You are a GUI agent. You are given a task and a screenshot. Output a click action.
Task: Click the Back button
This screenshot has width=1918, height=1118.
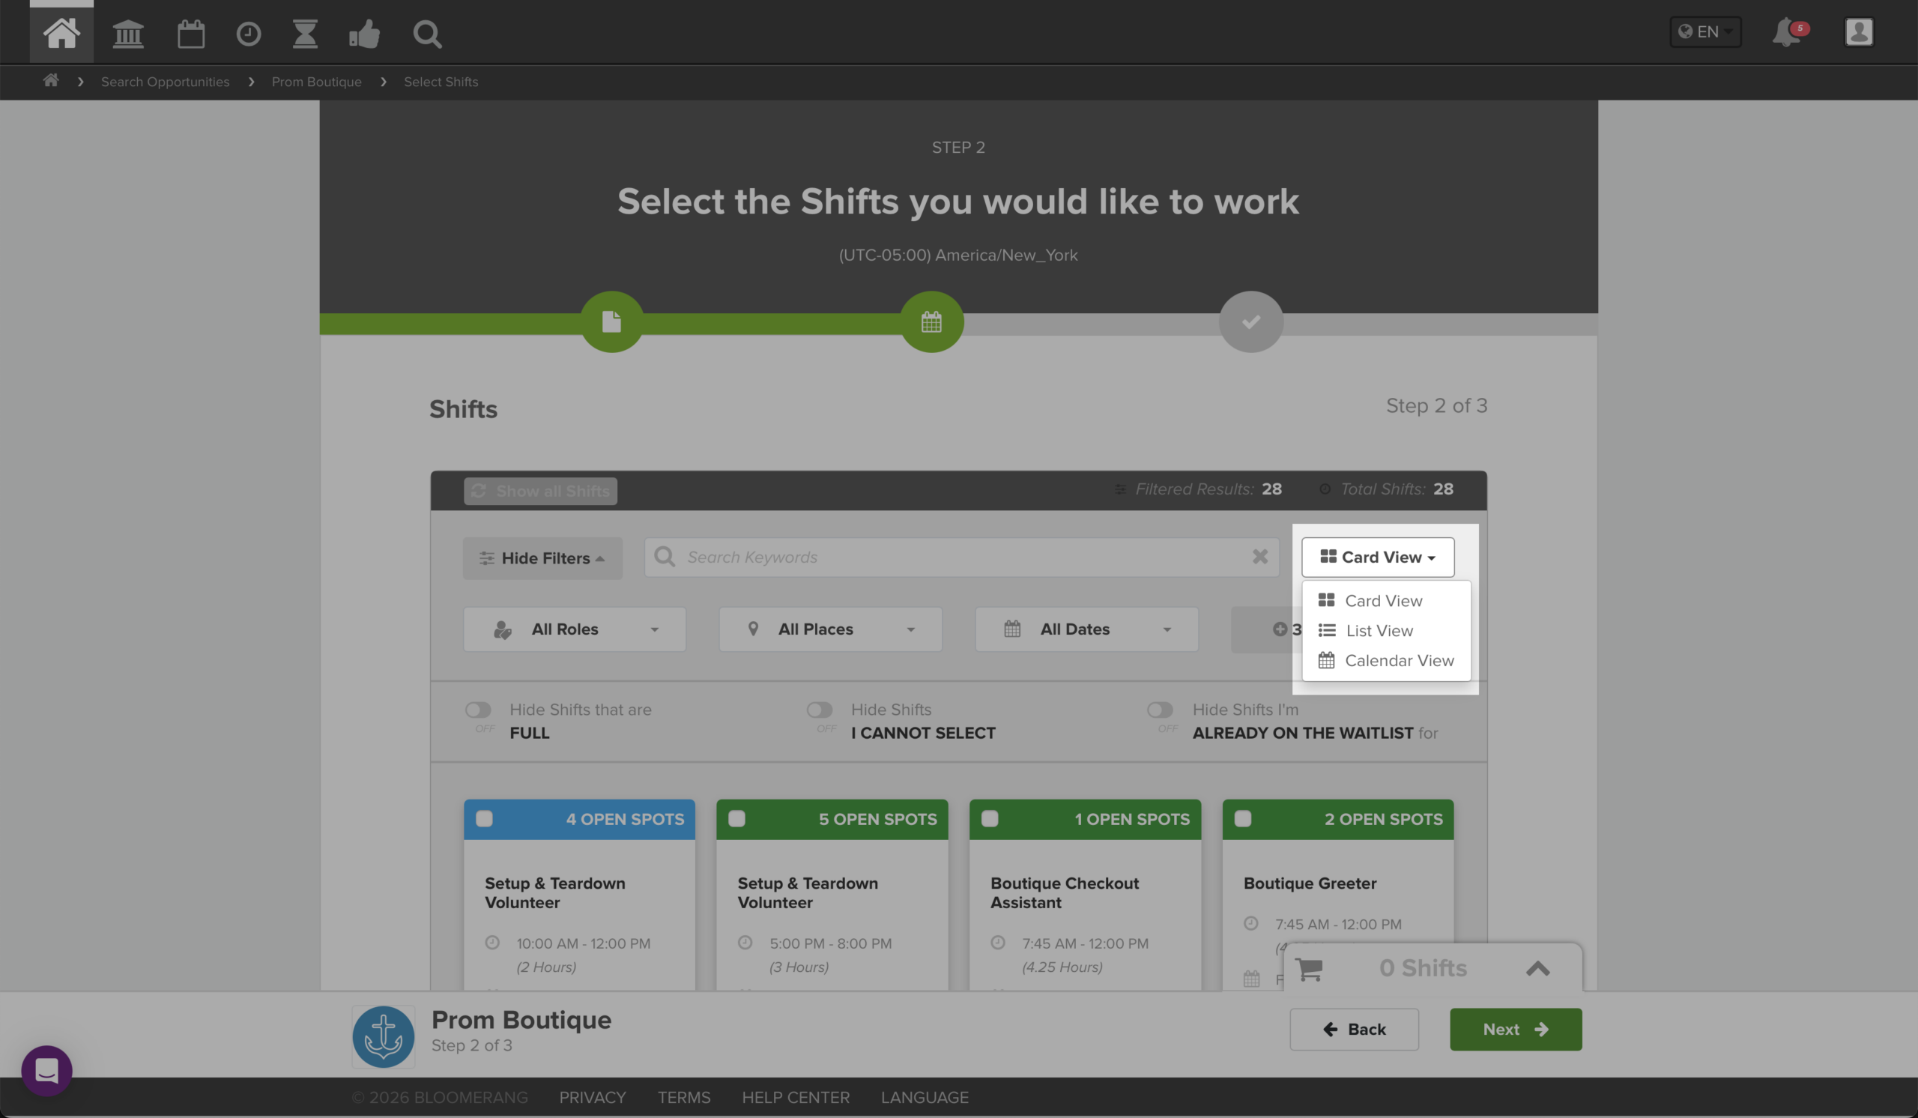1353,1029
